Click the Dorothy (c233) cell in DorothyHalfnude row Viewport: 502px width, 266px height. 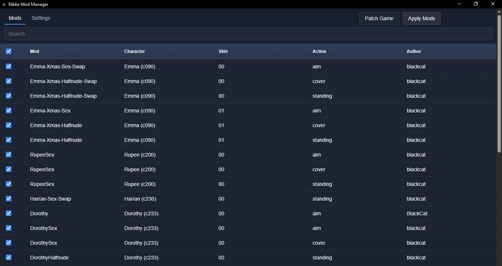tap(141, 258)
